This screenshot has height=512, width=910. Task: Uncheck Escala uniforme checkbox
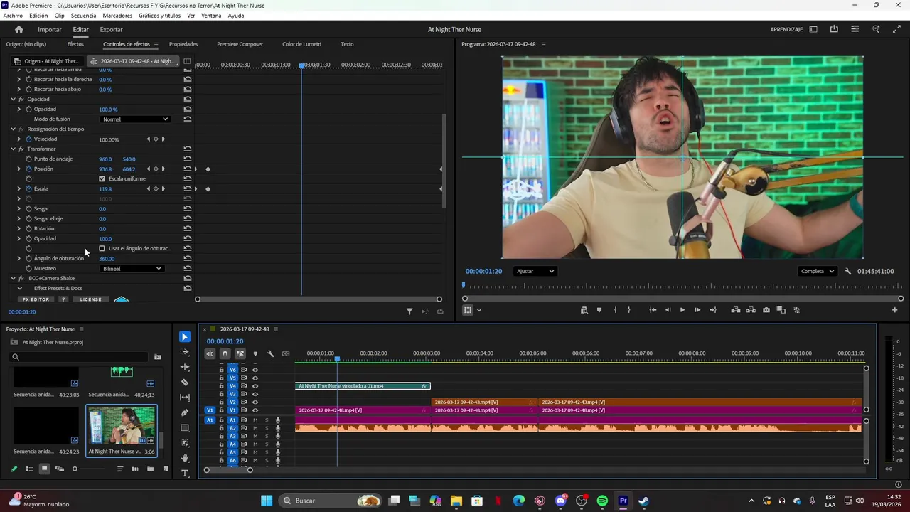(102, 178)
